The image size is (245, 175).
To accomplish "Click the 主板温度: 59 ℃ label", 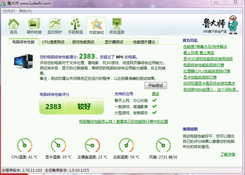I will tap(126, 157).
